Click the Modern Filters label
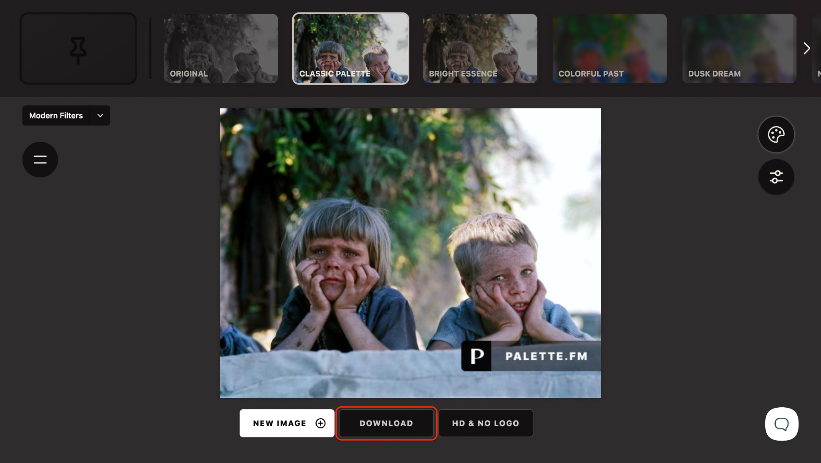The width and height of the screenshot is (821, 463). 56,115
